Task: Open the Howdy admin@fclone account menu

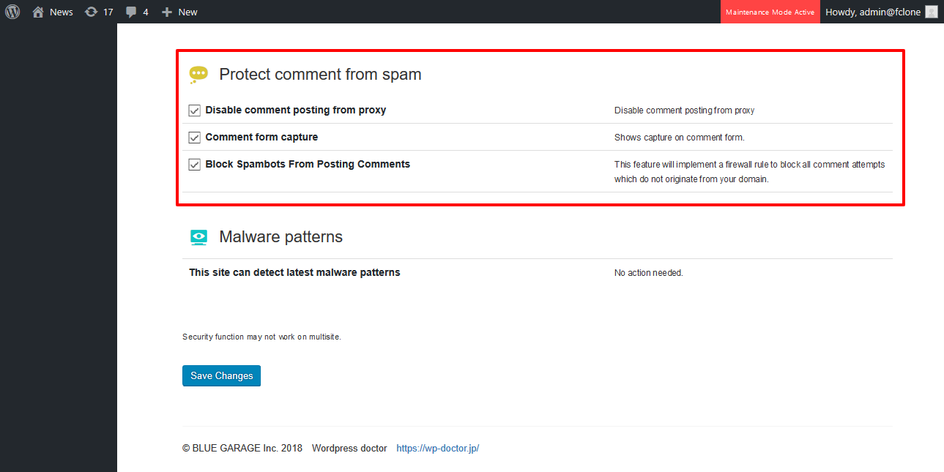Action: pyautogui.click(x=872, y=12)
